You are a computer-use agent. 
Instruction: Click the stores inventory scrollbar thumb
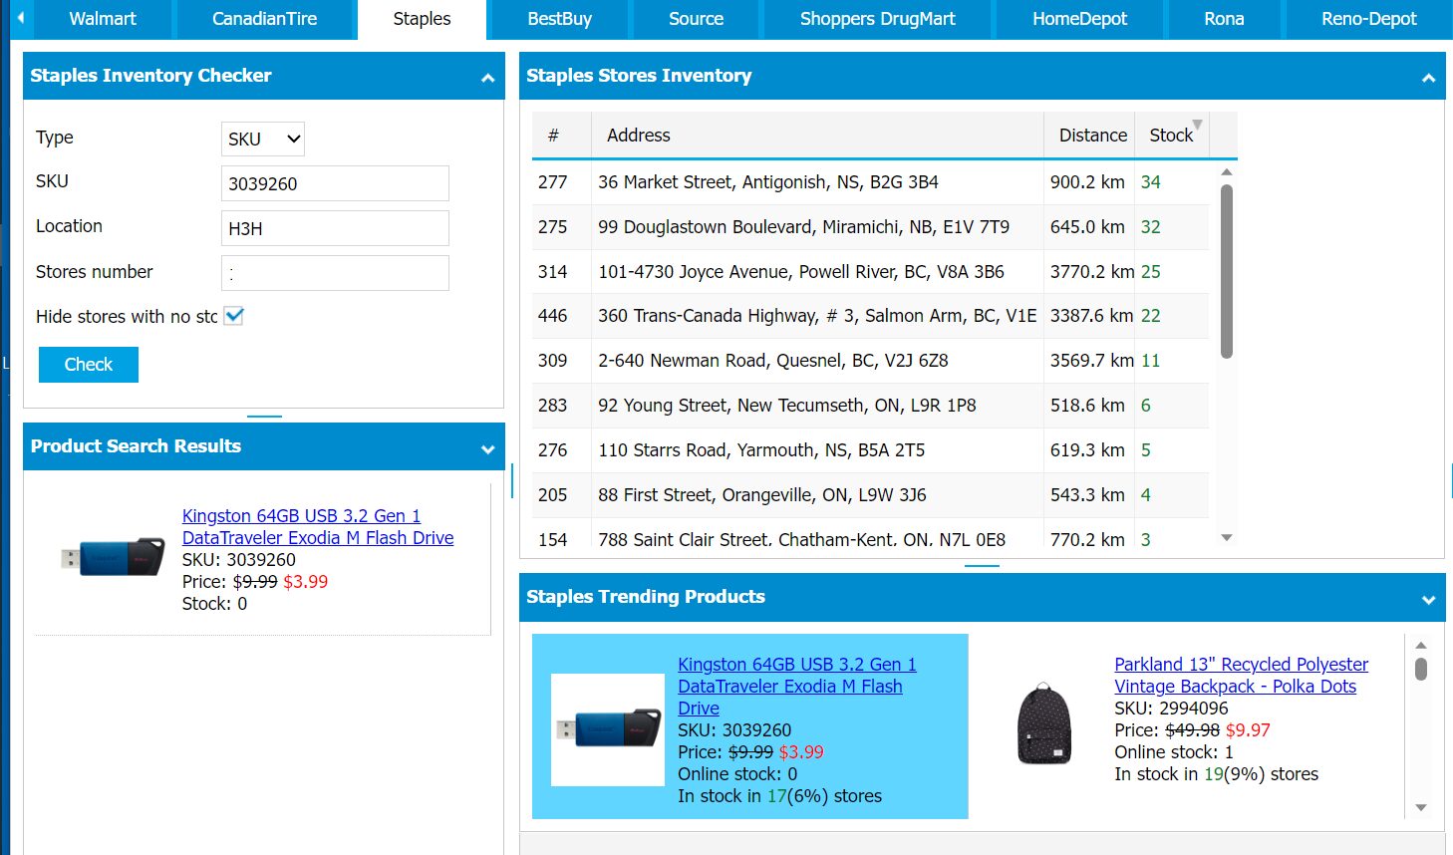click(x=1227, y=271)
